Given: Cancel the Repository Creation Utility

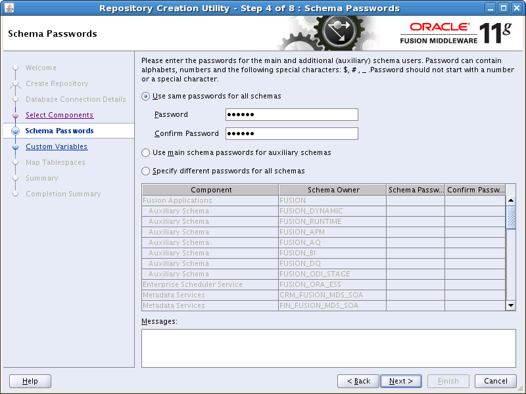Looking at the screenshot, I should point(496,381).
